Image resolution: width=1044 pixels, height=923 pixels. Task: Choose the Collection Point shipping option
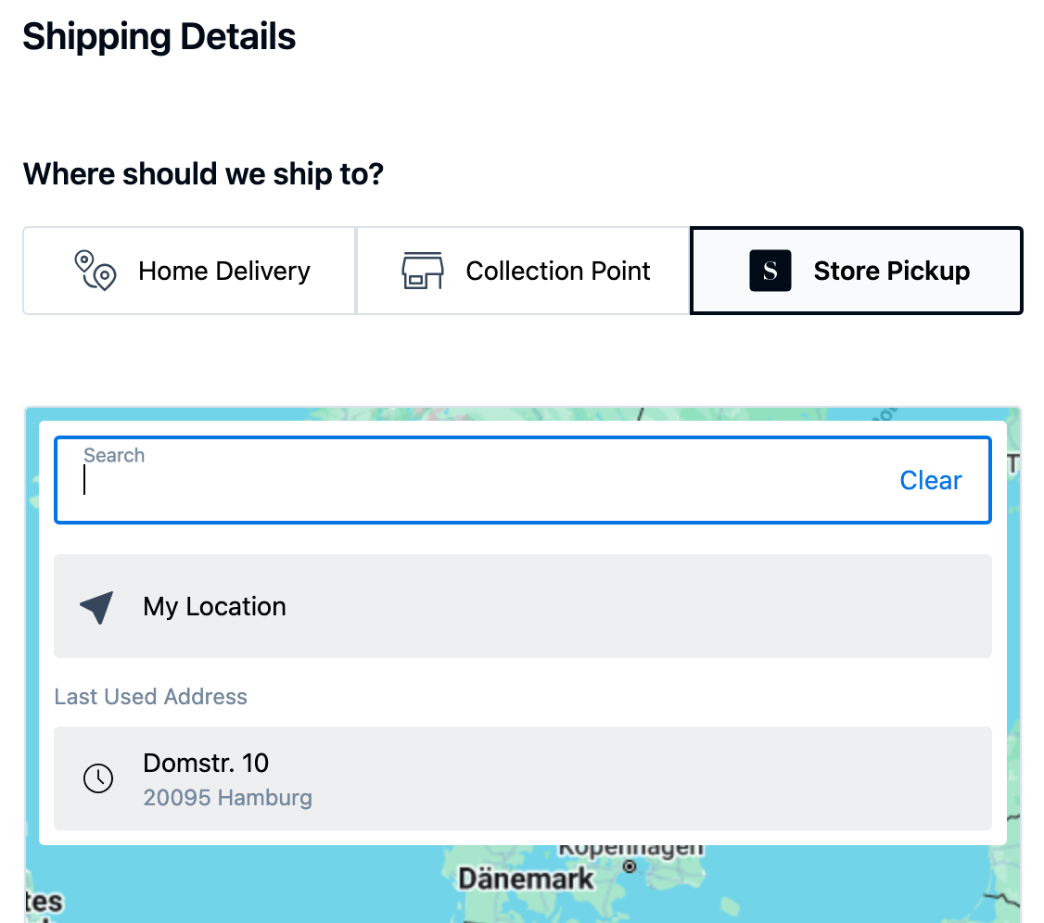click(524, 271)
